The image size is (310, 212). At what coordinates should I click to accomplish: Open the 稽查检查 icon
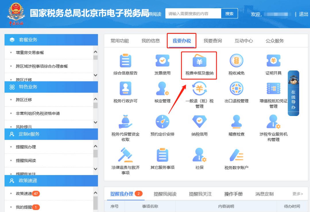[x=237, y=121]
